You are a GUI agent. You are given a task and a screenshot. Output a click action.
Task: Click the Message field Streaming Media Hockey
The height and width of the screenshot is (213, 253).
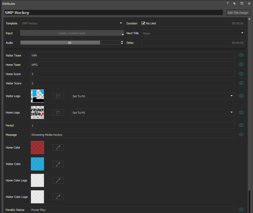point(132,135)
